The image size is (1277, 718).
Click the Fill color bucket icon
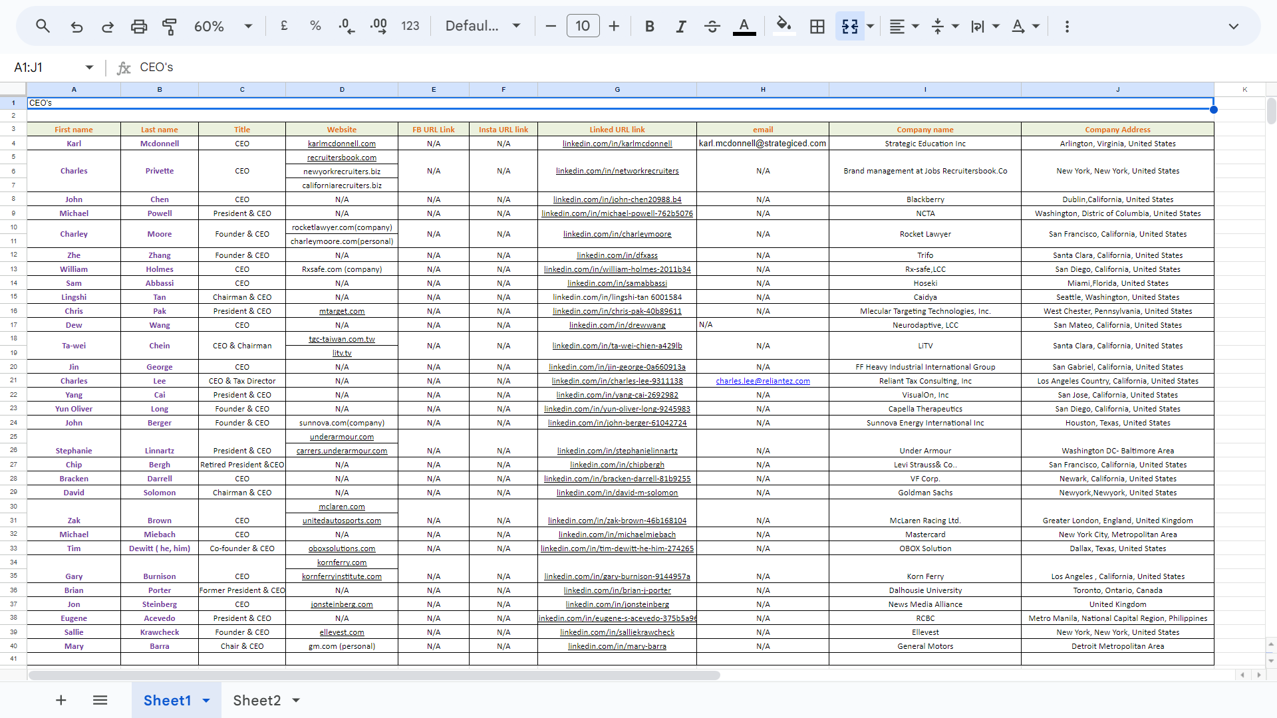click(x=783, y=26)
